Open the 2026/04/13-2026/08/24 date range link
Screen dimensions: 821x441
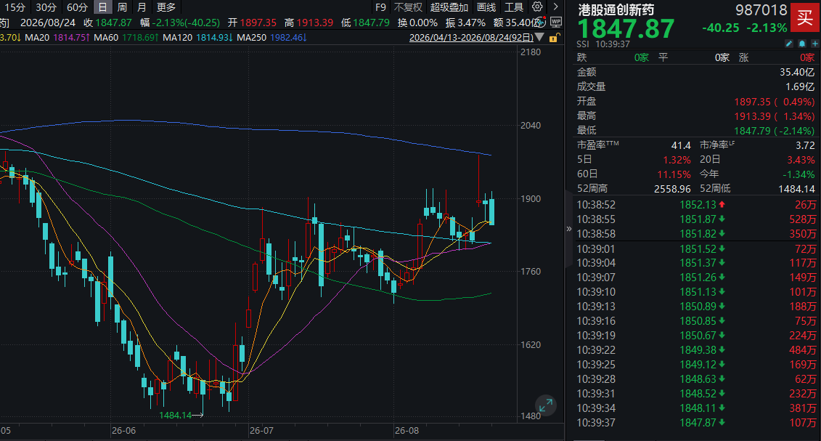pos(471,38)
